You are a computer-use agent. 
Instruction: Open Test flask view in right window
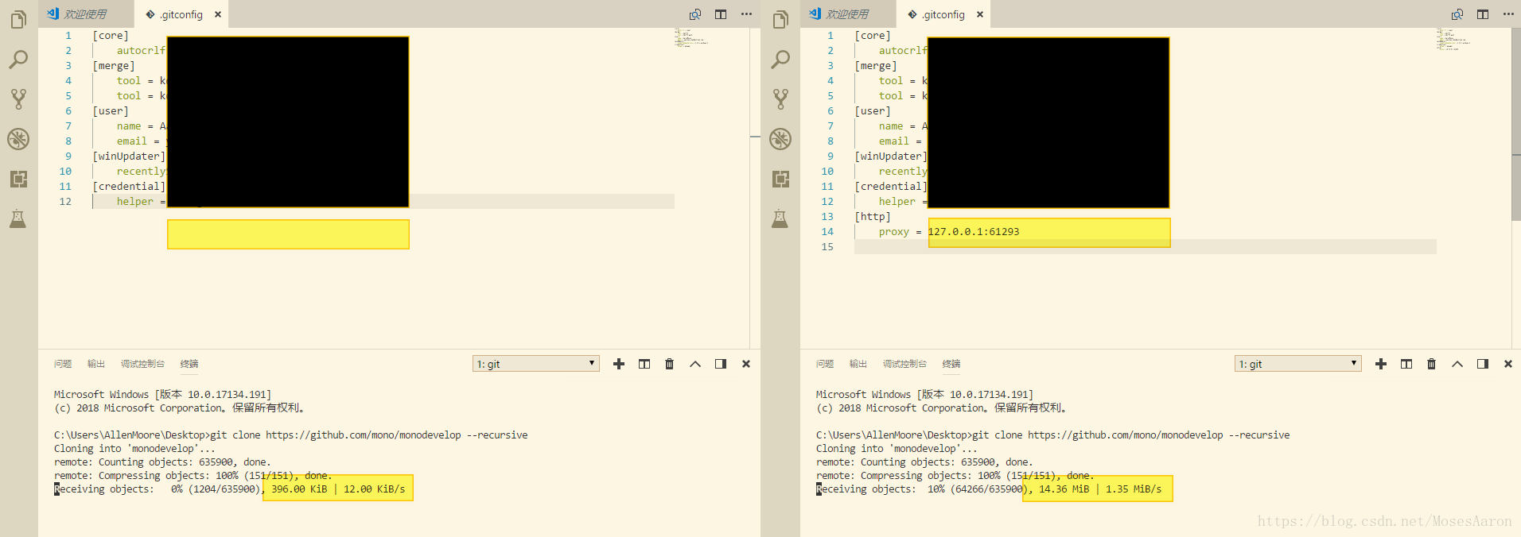click(780, 218)
